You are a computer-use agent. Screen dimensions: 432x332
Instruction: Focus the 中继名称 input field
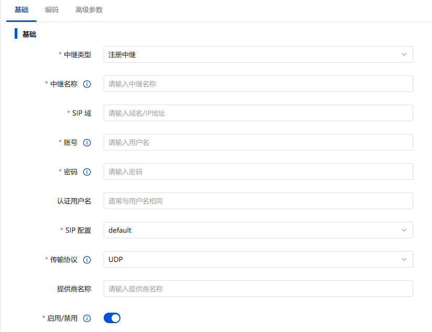[258, 84]
